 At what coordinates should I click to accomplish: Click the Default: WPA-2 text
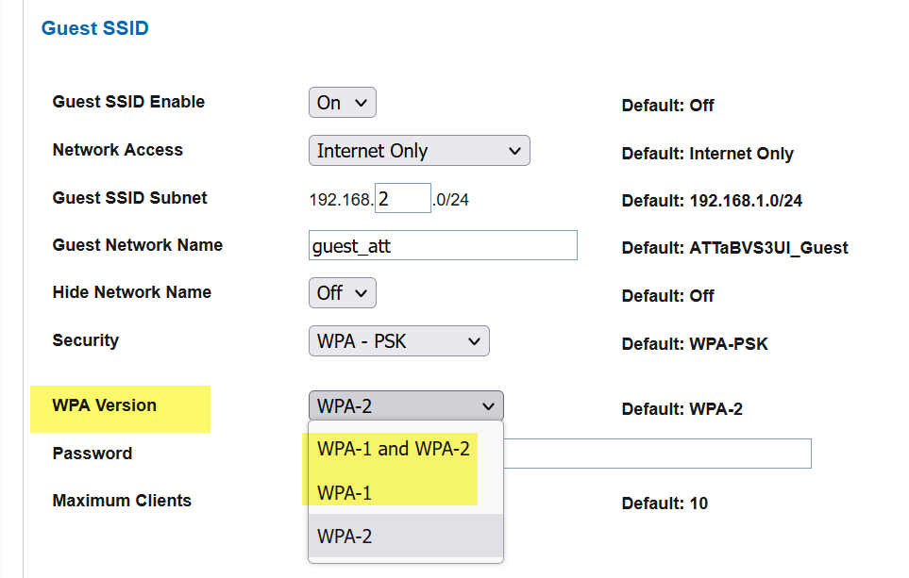pos(682,409)
